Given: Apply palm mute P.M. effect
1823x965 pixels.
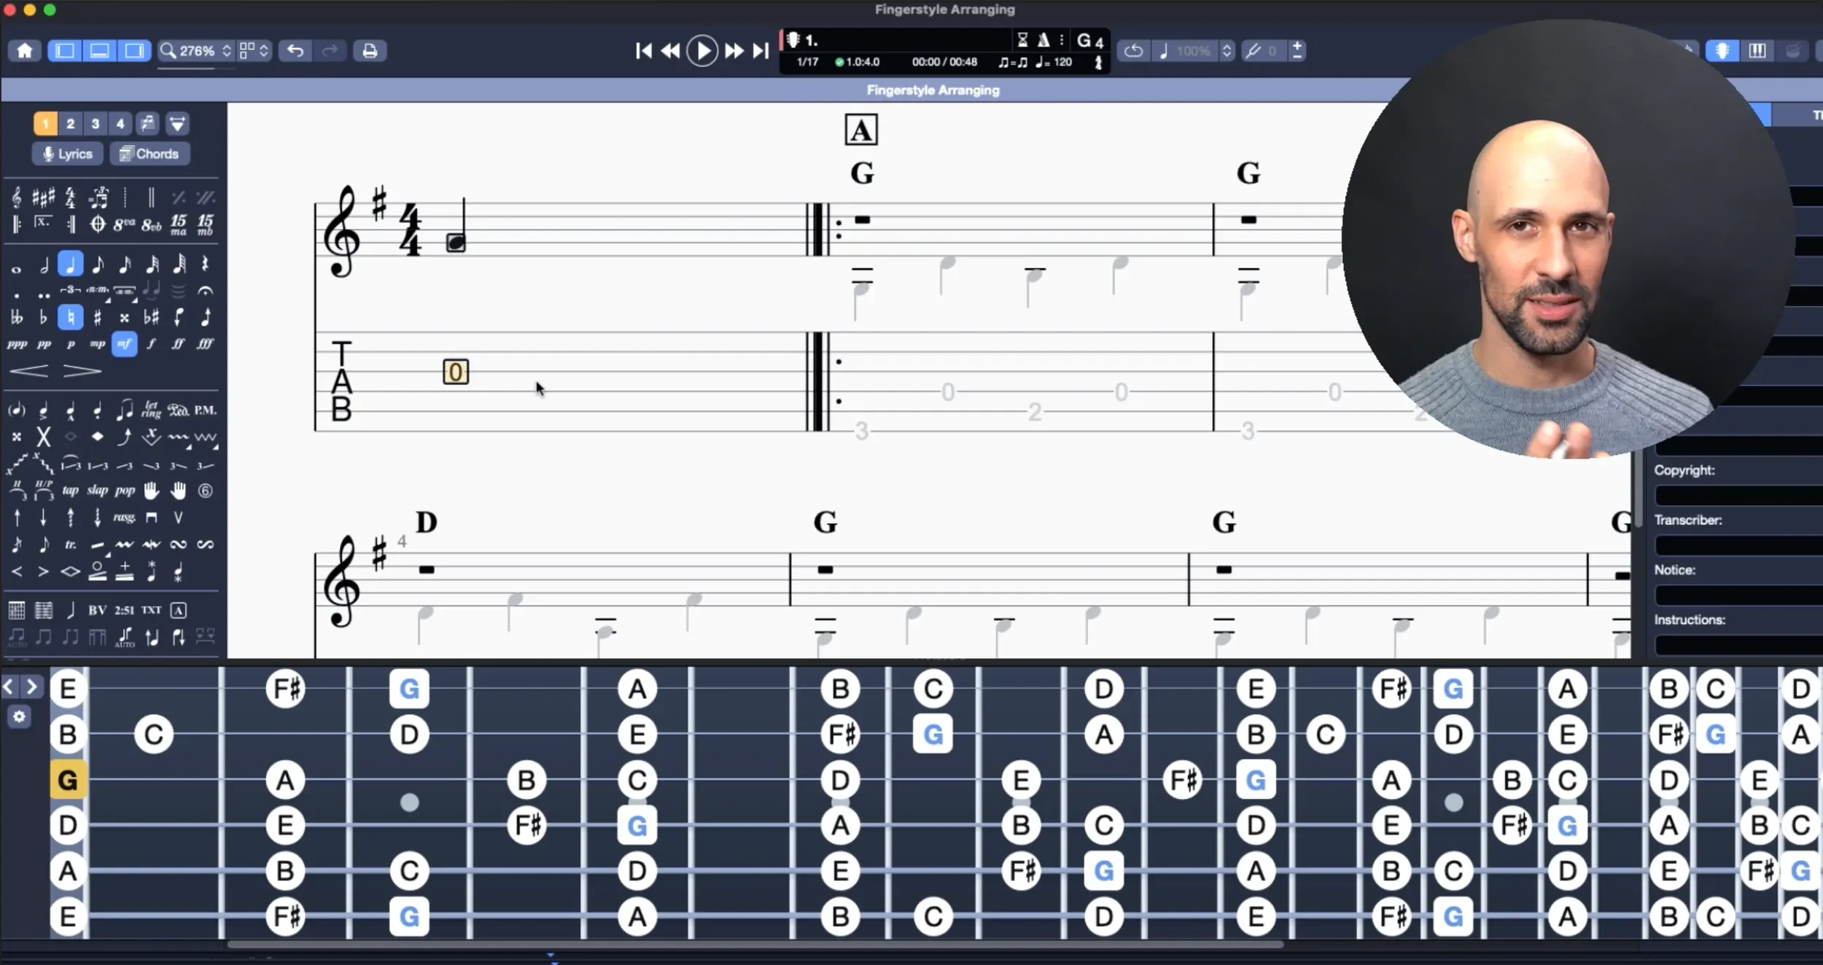Looking at the screenshot, I should click(205, 410).
